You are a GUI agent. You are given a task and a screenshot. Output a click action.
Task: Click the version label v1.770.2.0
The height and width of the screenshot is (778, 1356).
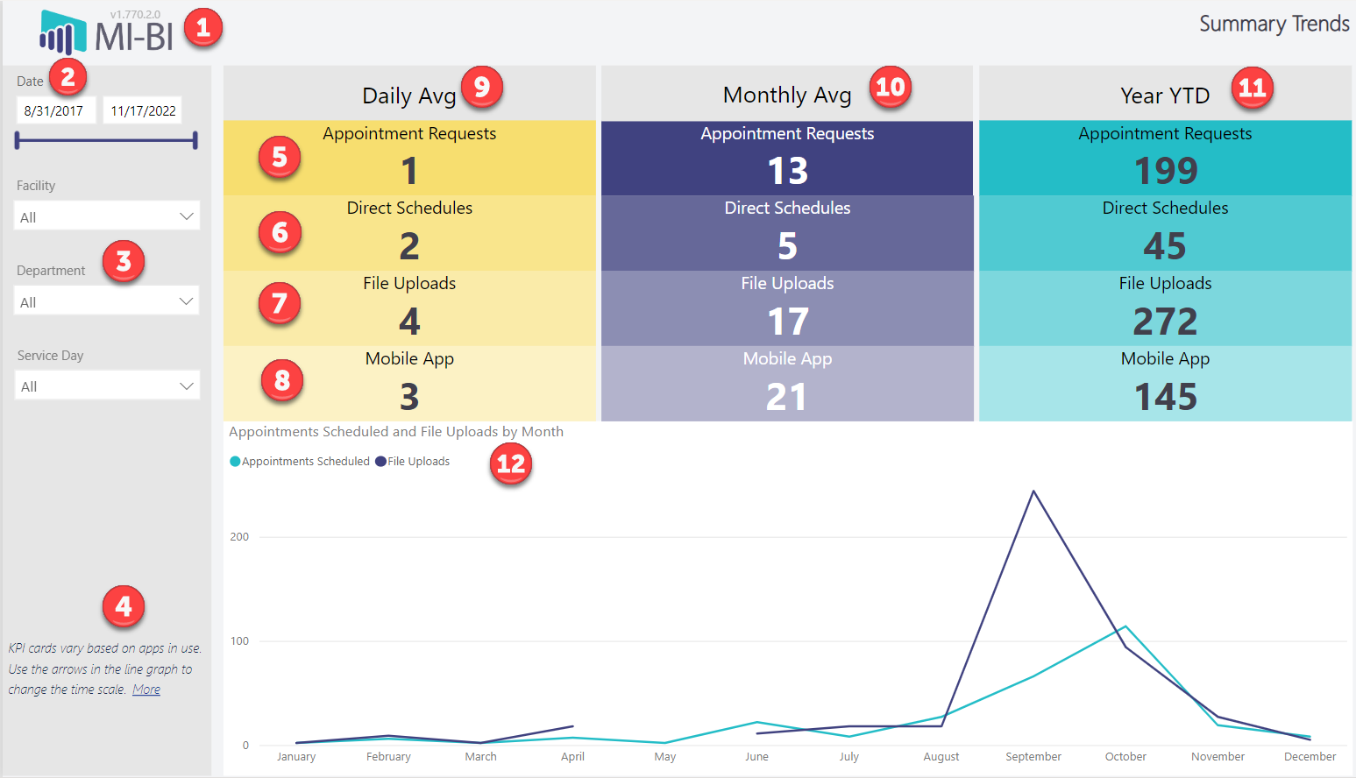tap(140, 12)
